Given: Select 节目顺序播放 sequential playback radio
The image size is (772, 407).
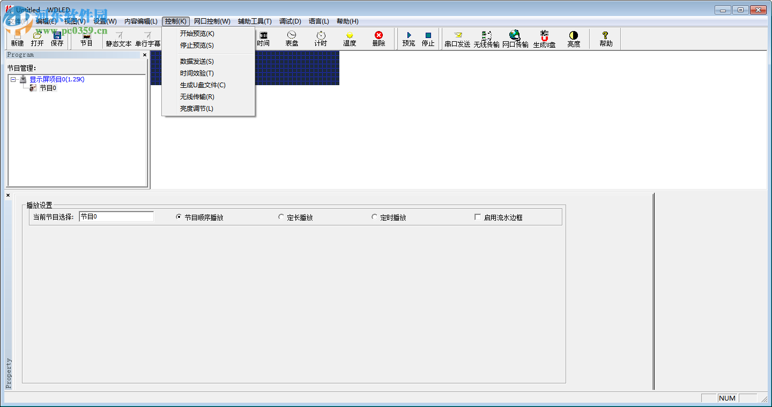Looking at the screenshot, I should [199, 217].
